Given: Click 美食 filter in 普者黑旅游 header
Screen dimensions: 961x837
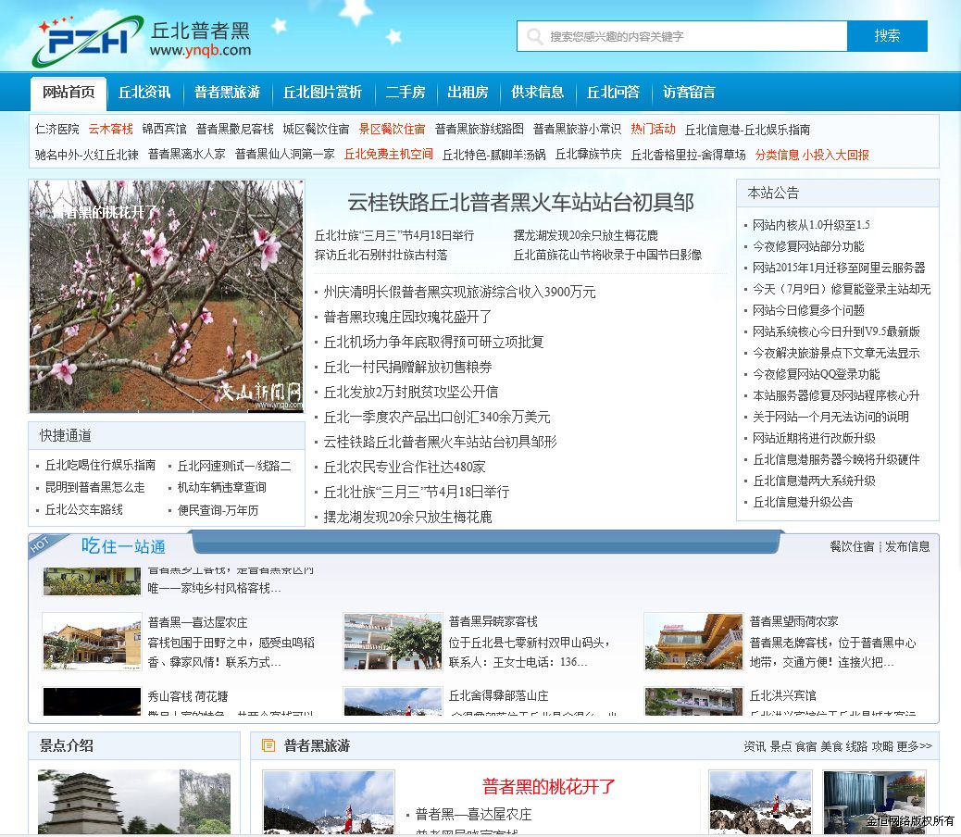Looking at the screenshot, I should tap(831, 746).
